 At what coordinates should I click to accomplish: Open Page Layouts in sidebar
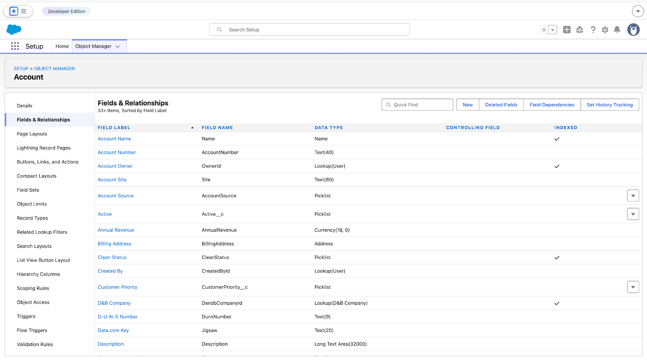coord(32,134)
